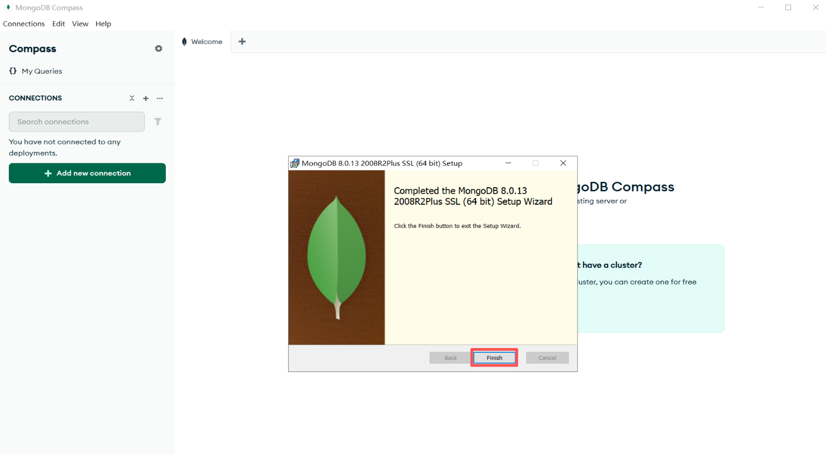Click the My Queries braces icon
Screen dimensions: 826x454
click(x=13, y=71)
